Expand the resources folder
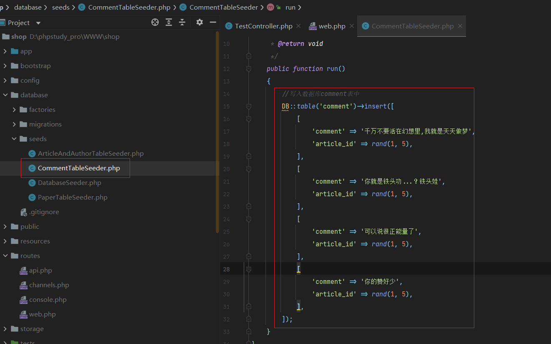This screenshot has width=551, height=344. 5,241
